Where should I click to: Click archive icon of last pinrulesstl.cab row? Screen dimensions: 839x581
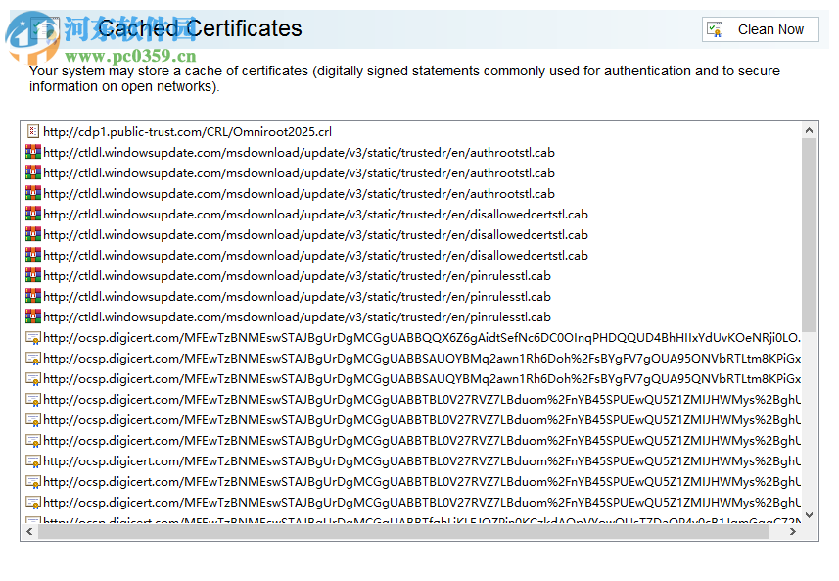click(33, 316)
